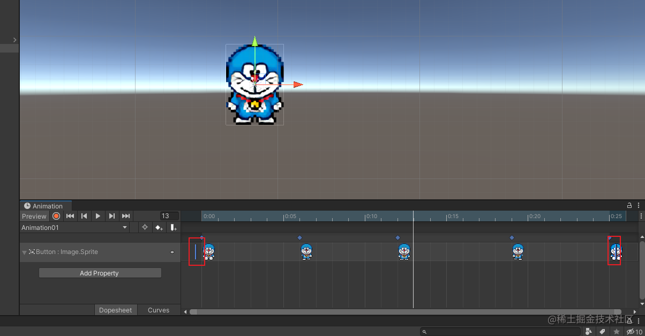Click the go-to-next-keyframe icon
The height and width of the screenshot is (336, 645).
coord(112,216)
